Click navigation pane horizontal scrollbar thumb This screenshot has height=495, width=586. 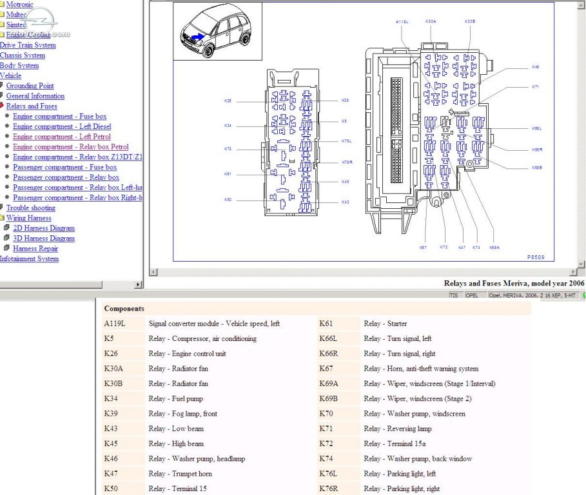coord(51,285)
